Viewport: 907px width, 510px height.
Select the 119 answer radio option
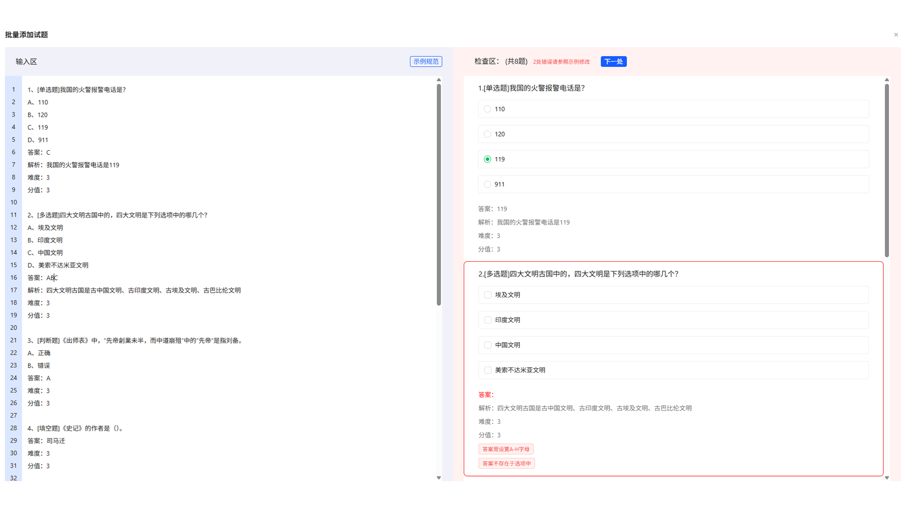488,159
